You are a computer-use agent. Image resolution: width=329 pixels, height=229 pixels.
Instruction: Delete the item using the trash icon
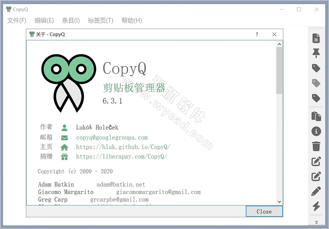(316, 146)
